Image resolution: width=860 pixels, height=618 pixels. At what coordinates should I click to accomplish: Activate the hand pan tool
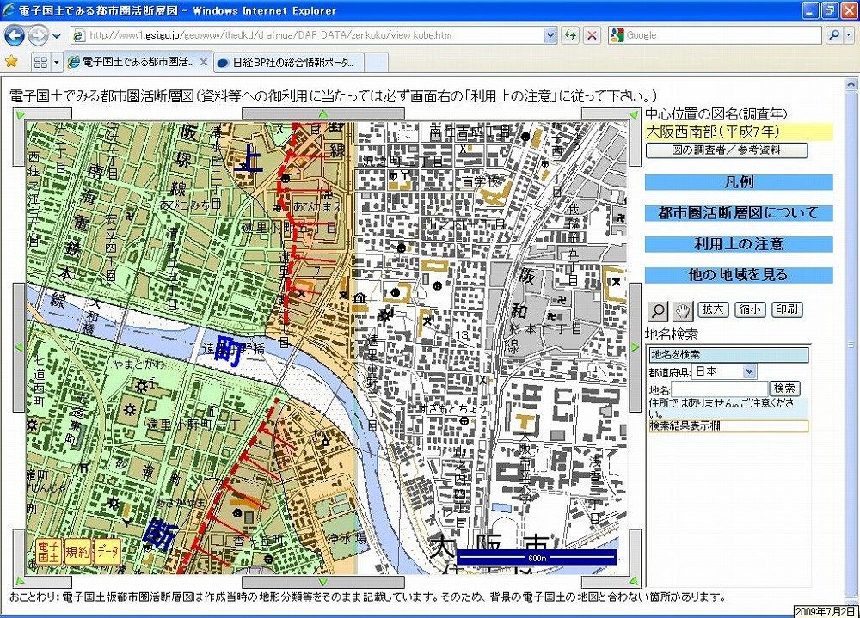[682, 310]
